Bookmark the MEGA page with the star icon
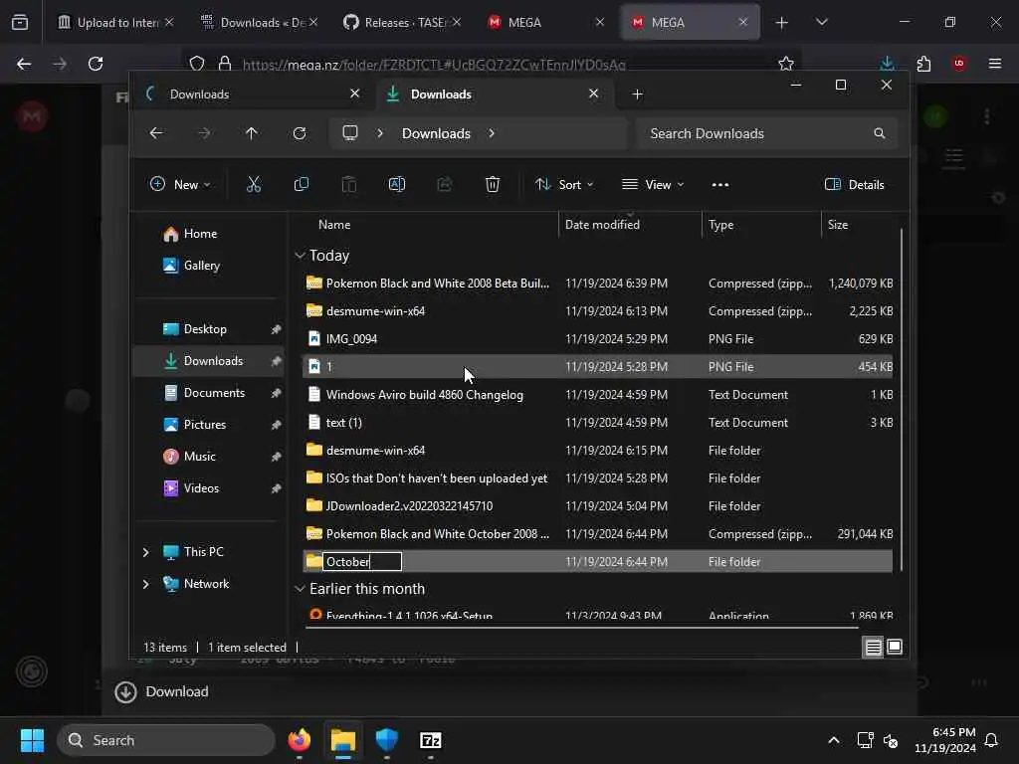This screenshot has height=764, width=1019. pos(786,64)
